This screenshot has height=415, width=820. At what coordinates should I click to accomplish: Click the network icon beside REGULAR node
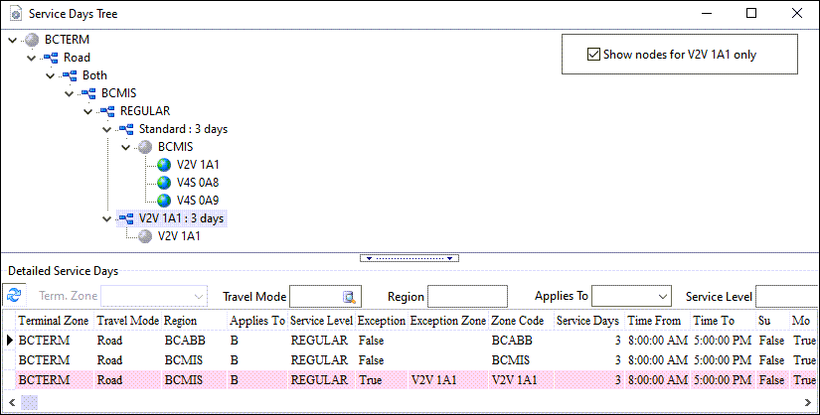click(107, 111)
